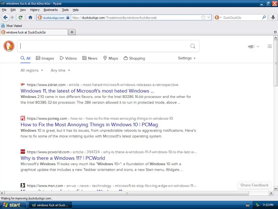
Task: Bookmark this page with the star icon
Action: coord(203,17)
